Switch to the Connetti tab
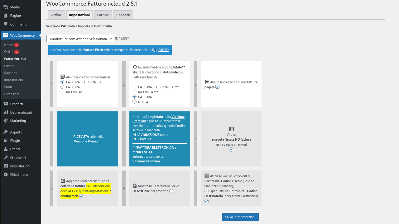Screen dimensions: 399x224 coord(123,15)
